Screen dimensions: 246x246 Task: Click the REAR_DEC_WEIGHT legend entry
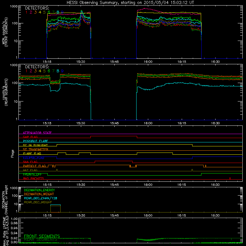(x=38, y=202)
